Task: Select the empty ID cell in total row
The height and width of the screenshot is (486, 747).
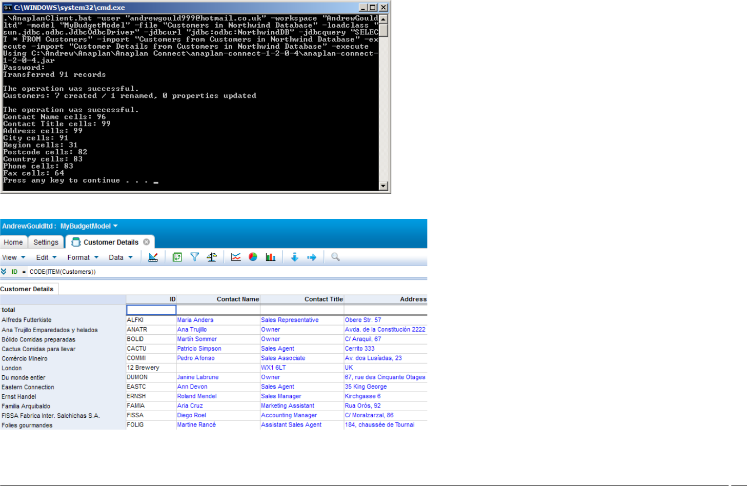Action: tap(151, 310)
